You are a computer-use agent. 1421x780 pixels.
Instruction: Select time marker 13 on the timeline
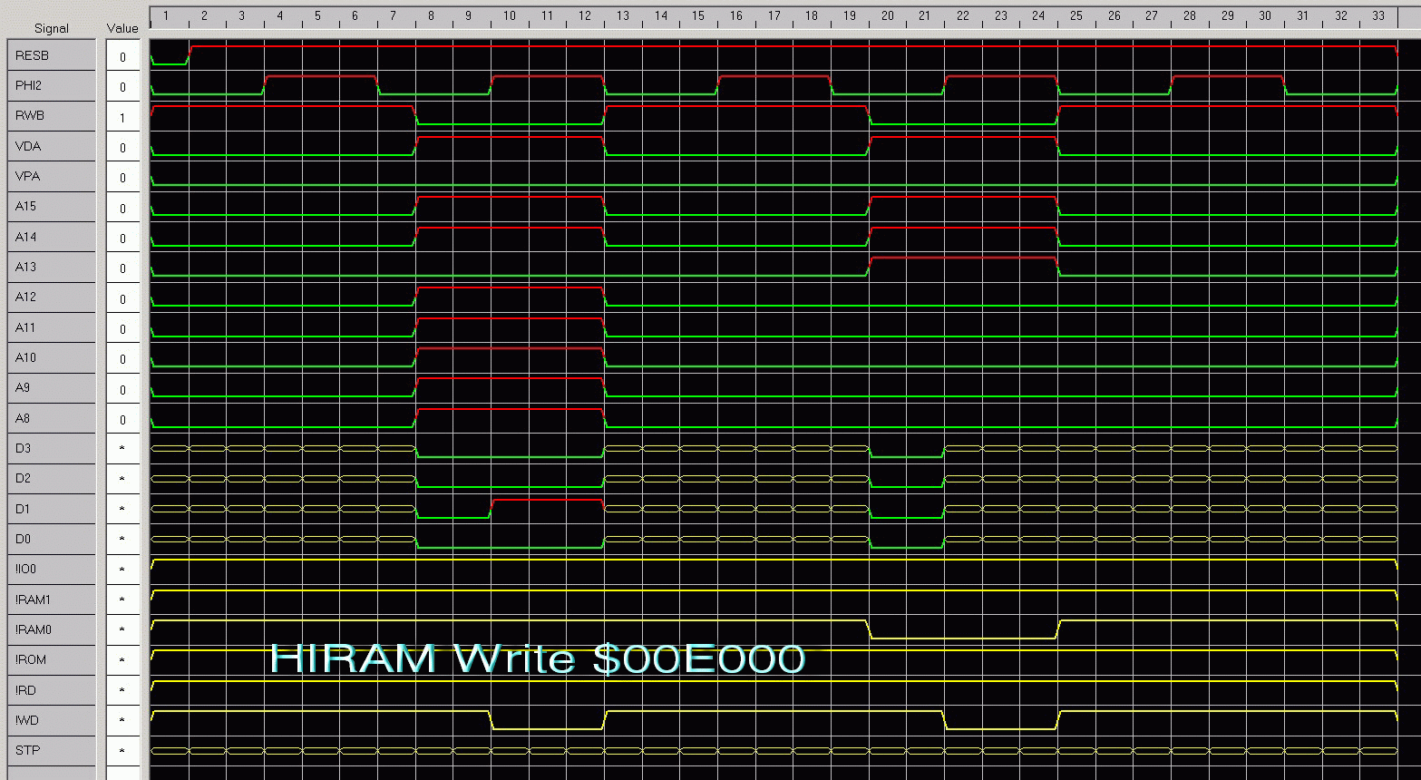coord(623,15)
